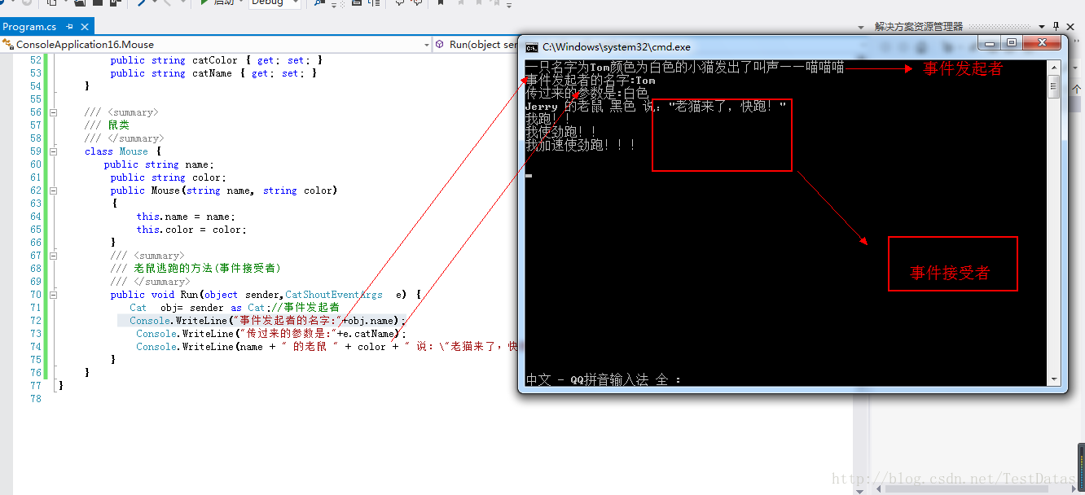Click code 'class Mouse {'
Screen dimensions: 1085x495
coord(123,151)
